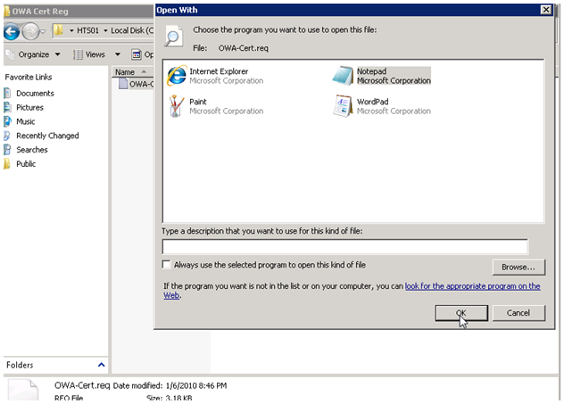564x404 pixels.
Task: Expand the Organize dropdown arrow
Action: [x=57, y=54]
